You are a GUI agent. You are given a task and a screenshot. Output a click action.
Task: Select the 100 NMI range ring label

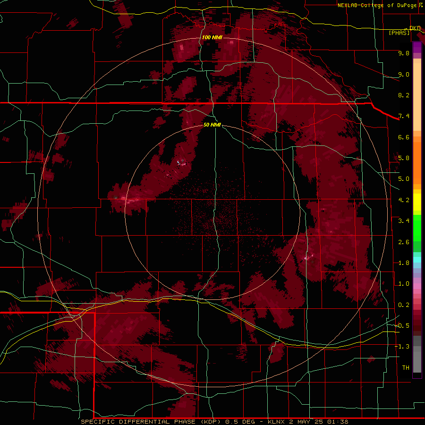pos(212,37)
